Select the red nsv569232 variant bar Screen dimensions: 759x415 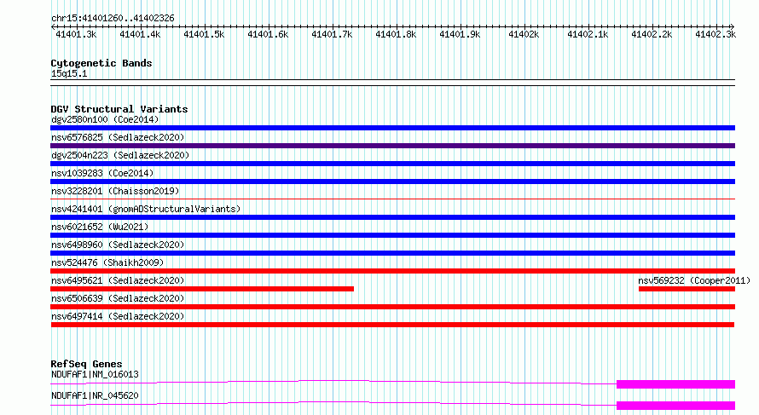pyautogui.click(x=687, y=289)
